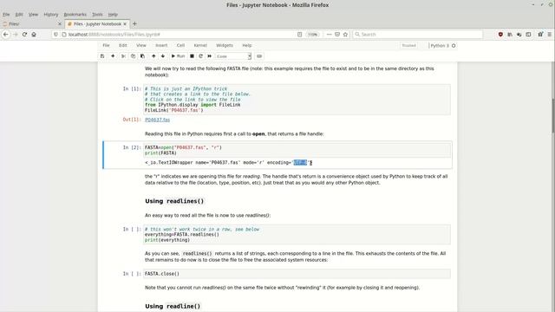Open page actions three-dots menu

329,35
